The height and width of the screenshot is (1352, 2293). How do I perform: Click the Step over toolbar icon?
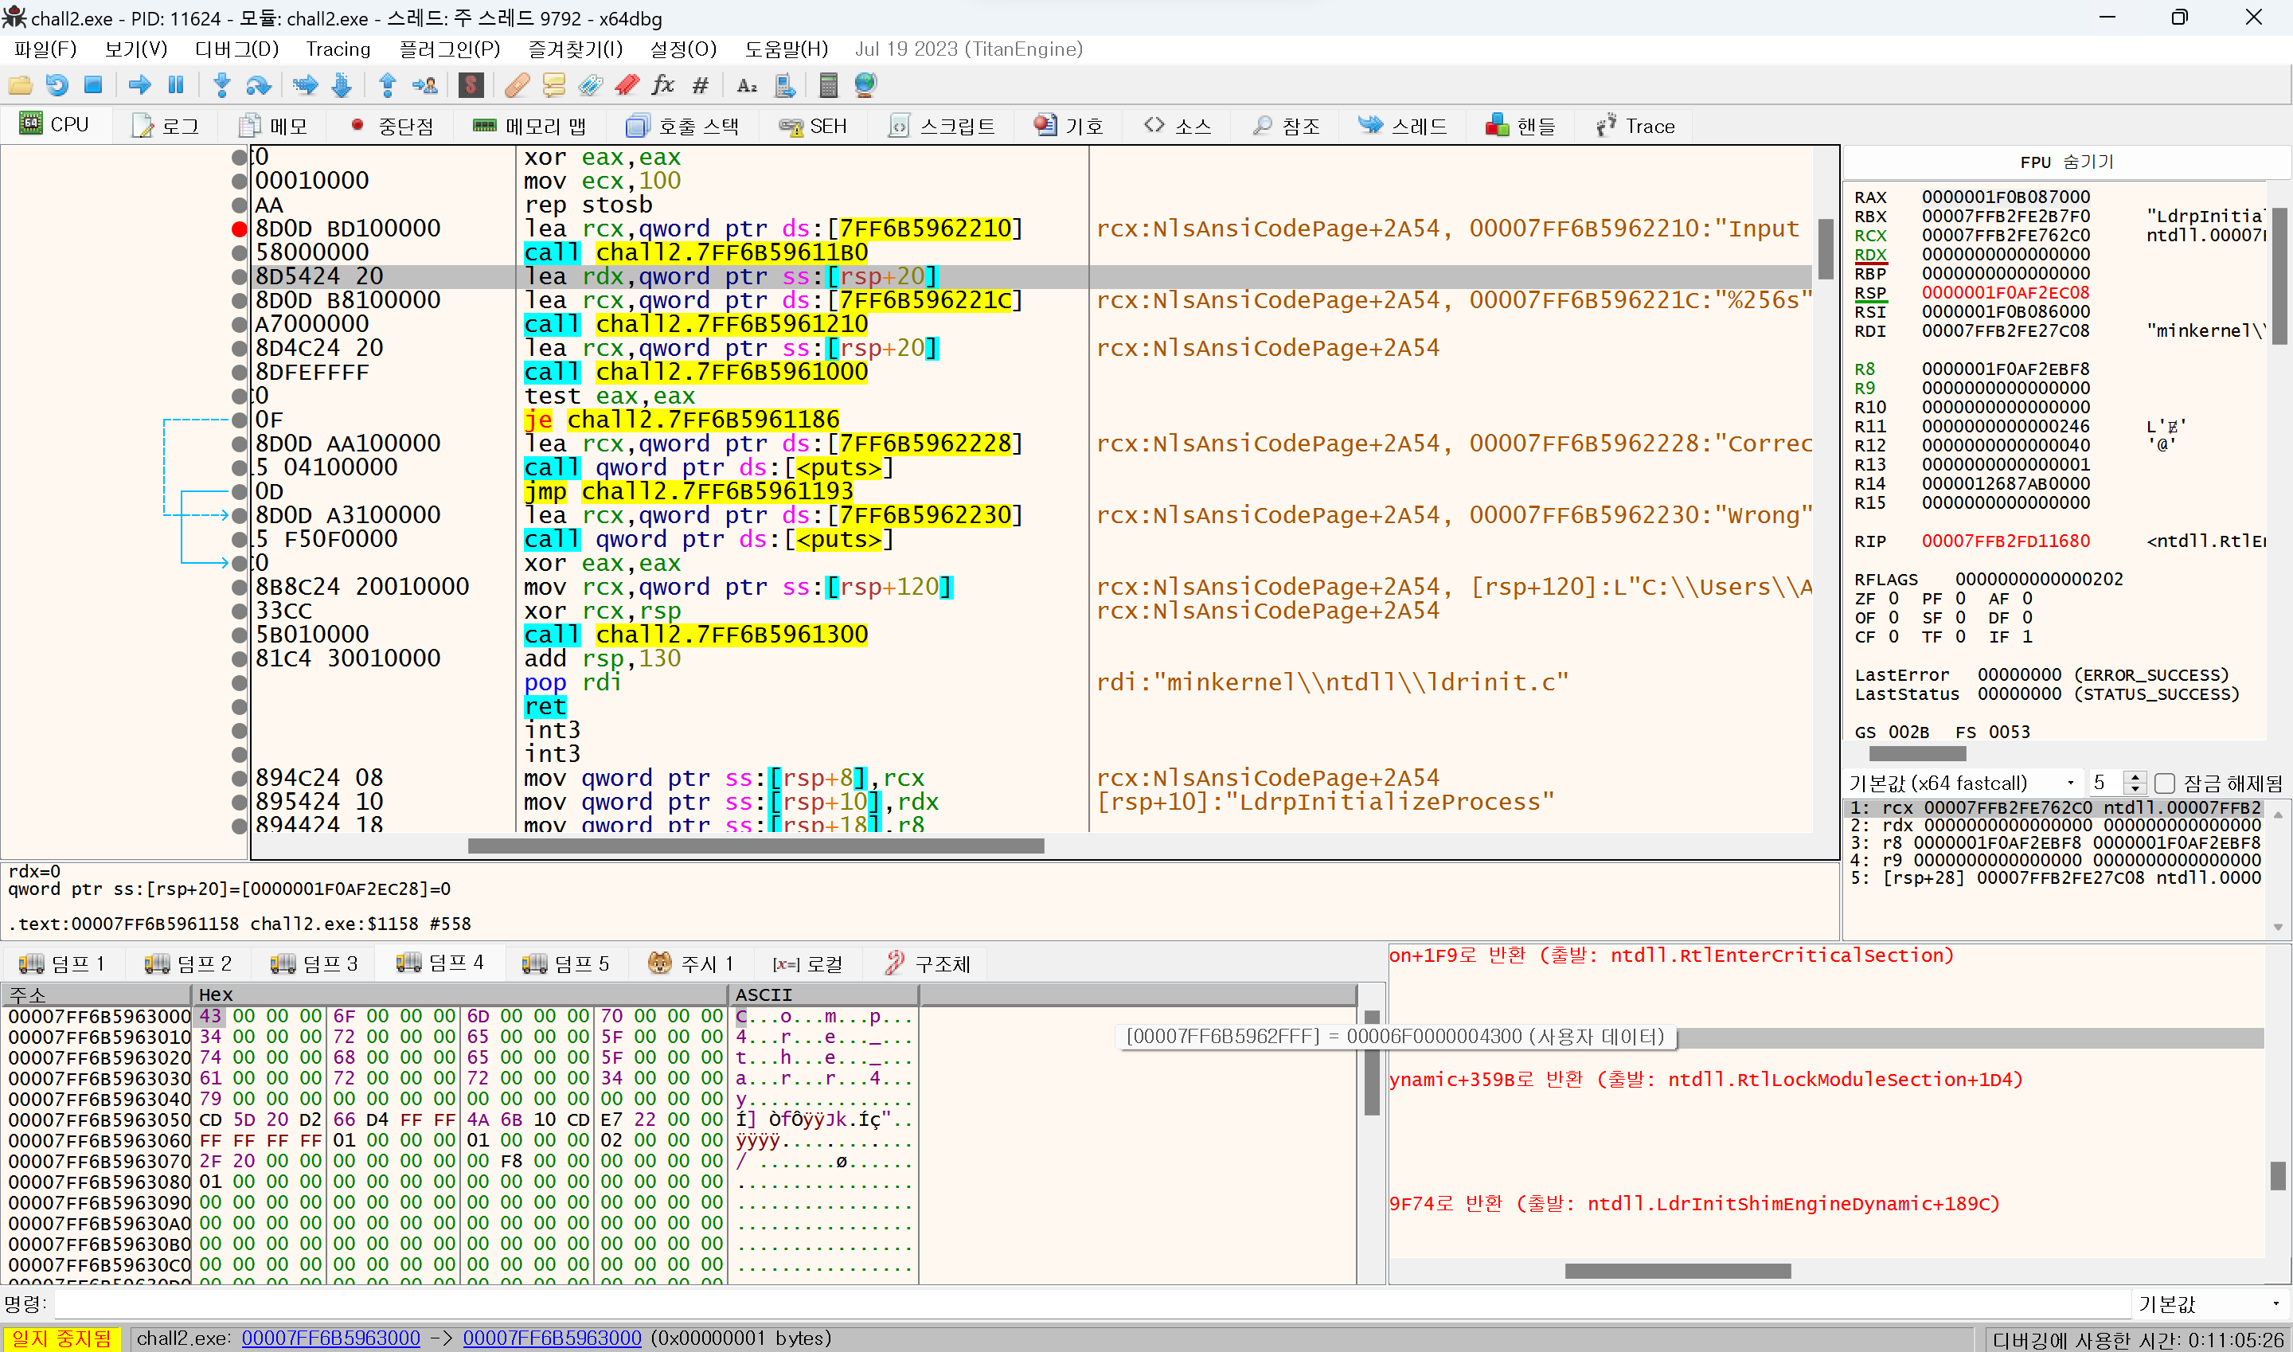click(259, 86)
